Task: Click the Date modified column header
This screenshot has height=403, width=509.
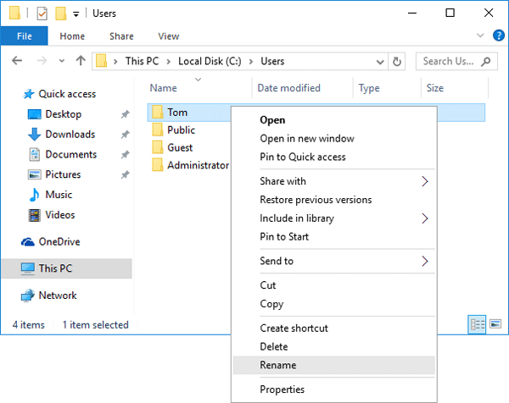Action: point(288,88)
